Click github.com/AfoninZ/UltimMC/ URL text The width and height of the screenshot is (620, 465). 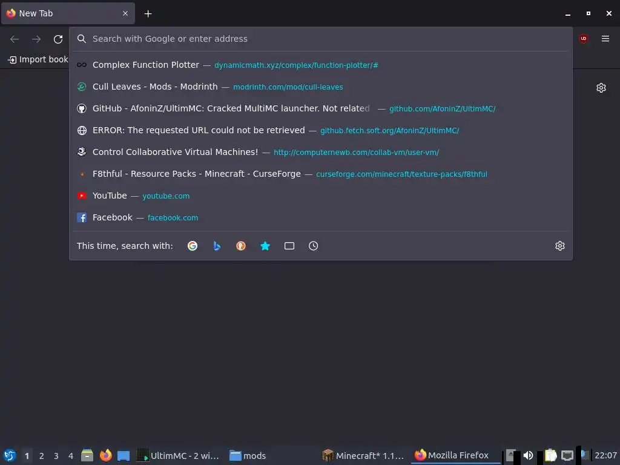443,109
